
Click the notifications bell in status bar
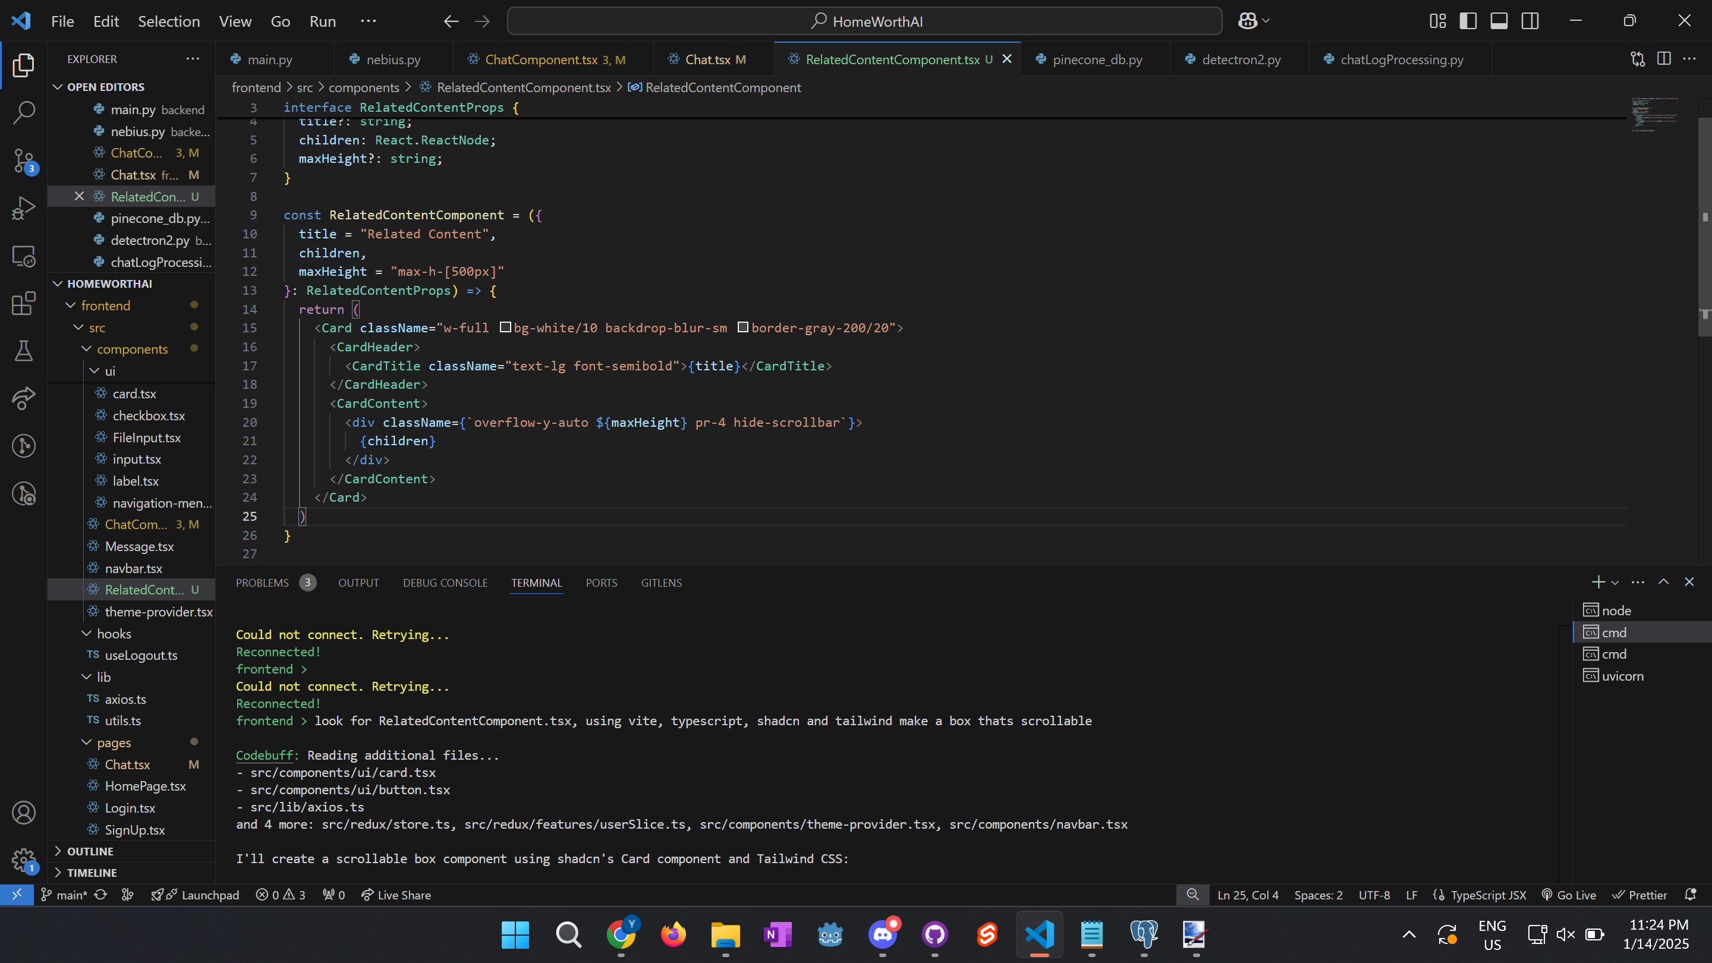click(1691, 895)
